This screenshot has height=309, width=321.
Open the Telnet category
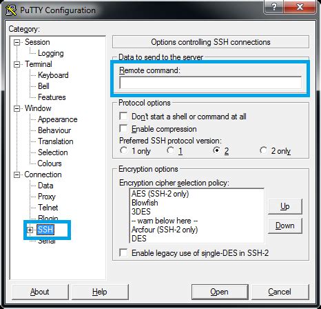pos(48,208)
